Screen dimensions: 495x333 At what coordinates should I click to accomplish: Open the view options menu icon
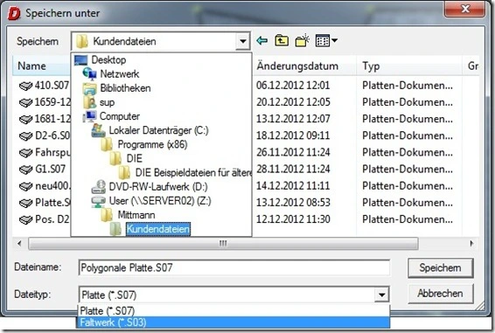tap(326, 41)
